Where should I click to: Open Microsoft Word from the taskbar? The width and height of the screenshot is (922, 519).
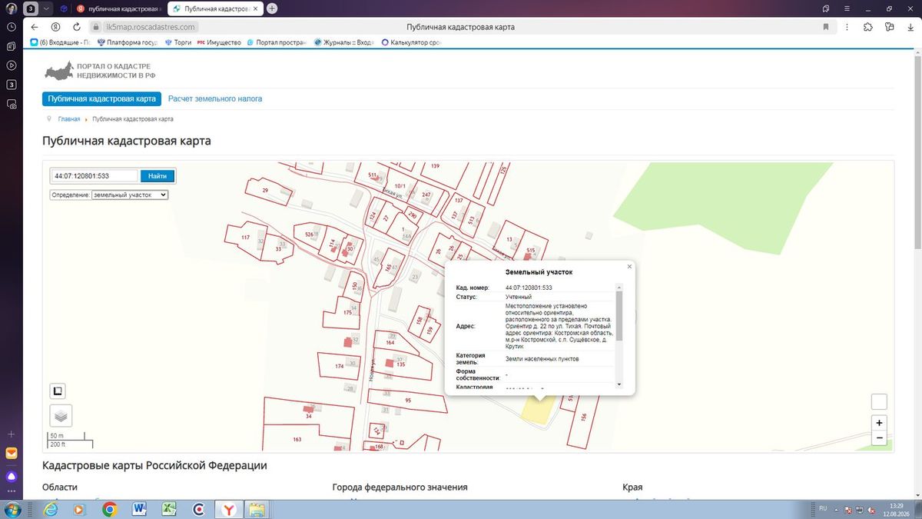click(139, 508)
